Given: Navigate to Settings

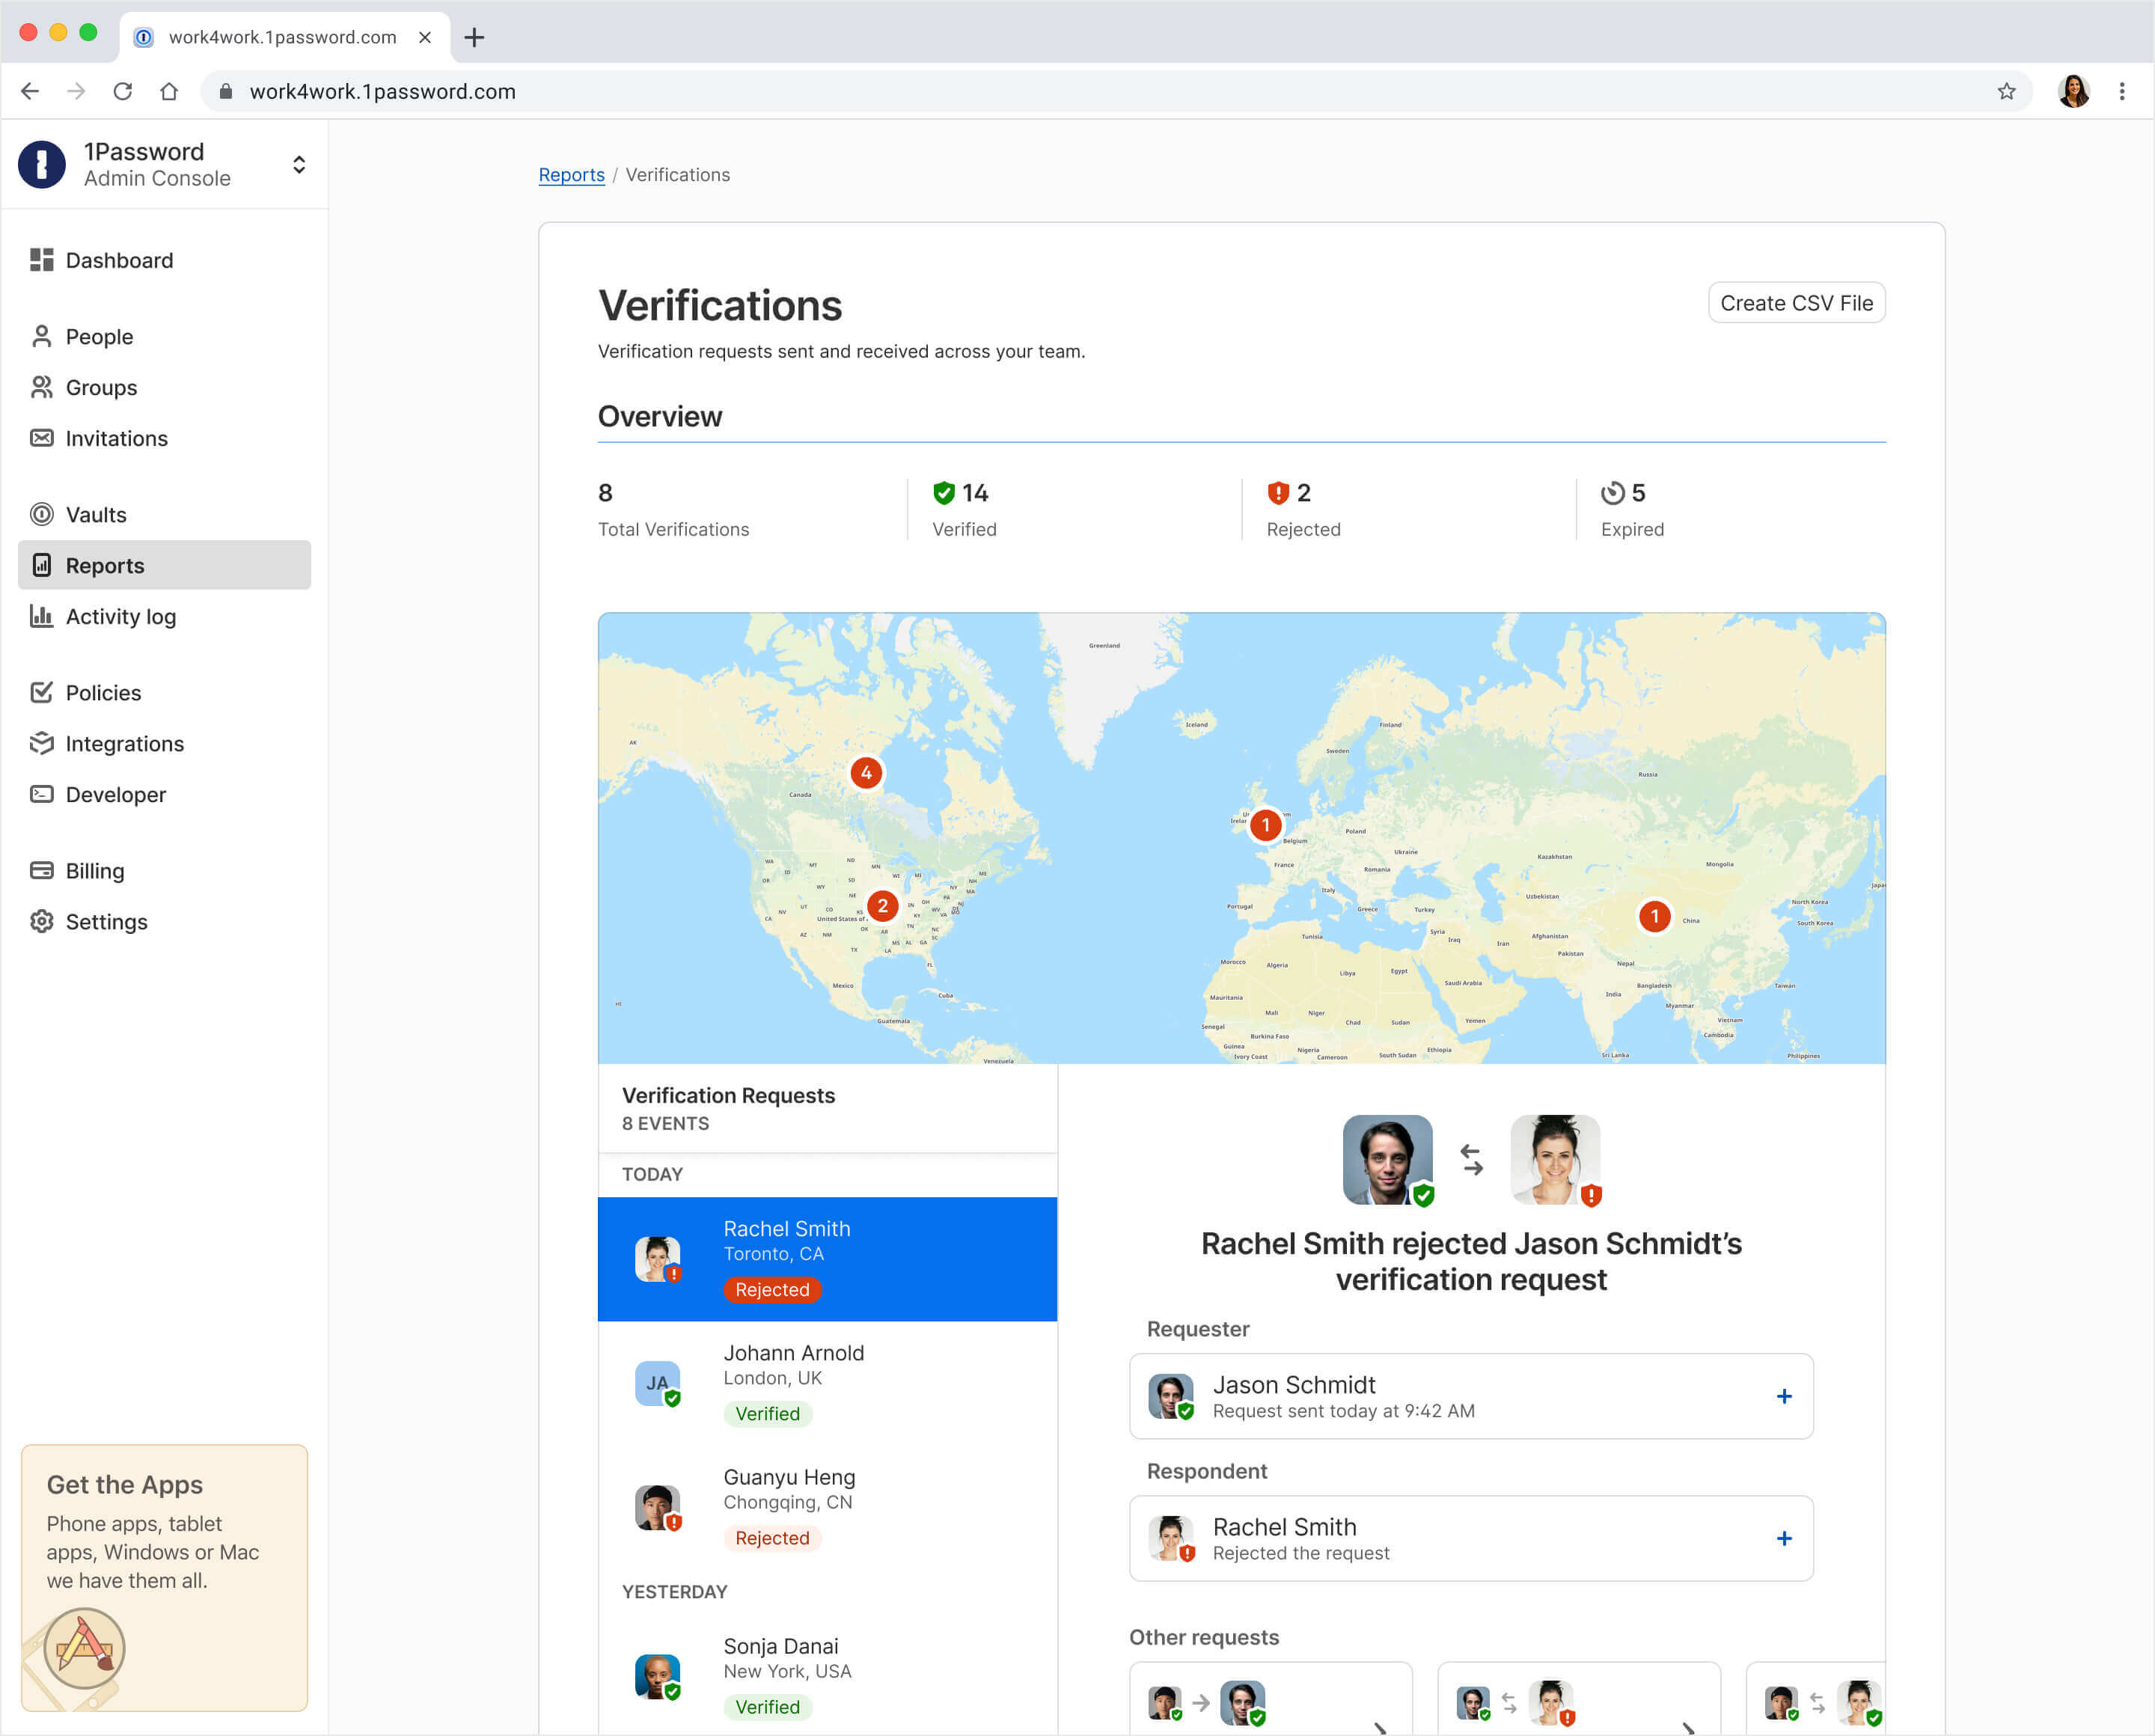Looking at the screenshot, I should (x=106, y=921).
